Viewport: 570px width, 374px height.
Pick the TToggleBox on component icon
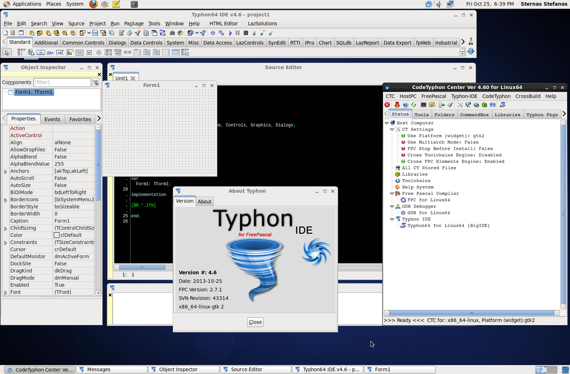pyautogui.click(x=79, y=53)
